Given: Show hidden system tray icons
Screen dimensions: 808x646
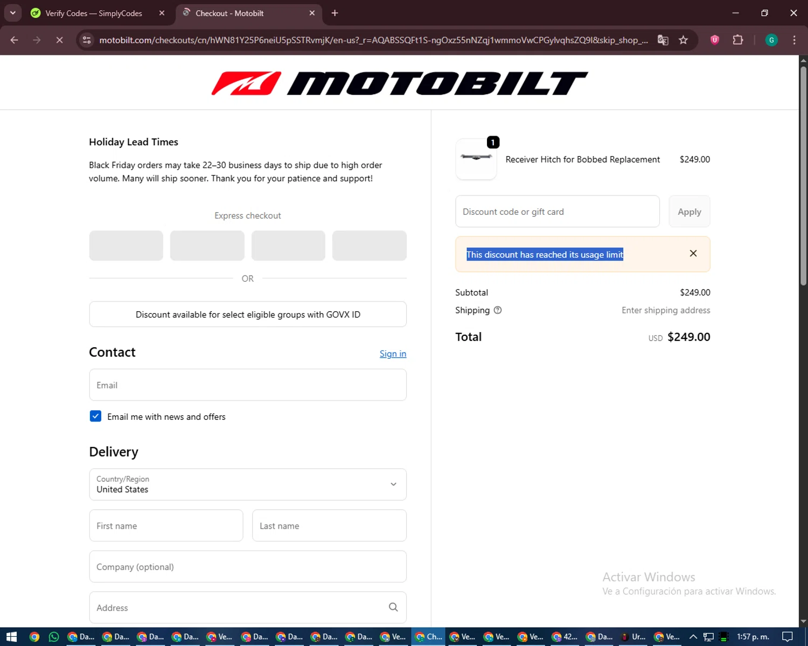Looking at the screenshot, I should coord(693,637).
